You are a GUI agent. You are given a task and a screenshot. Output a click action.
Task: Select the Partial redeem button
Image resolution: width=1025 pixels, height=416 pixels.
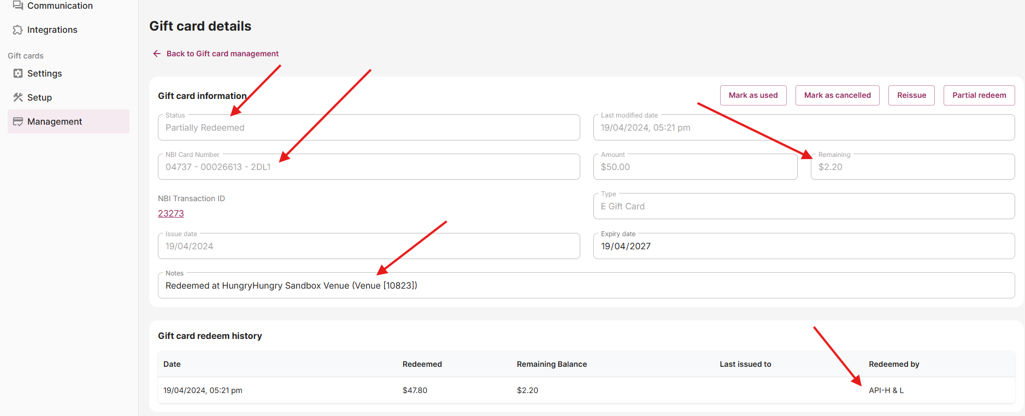979,95
